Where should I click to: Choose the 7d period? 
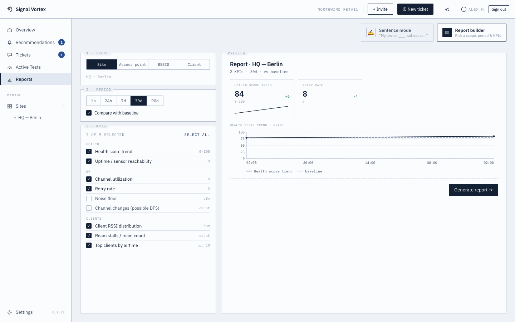tap(123, 101)
